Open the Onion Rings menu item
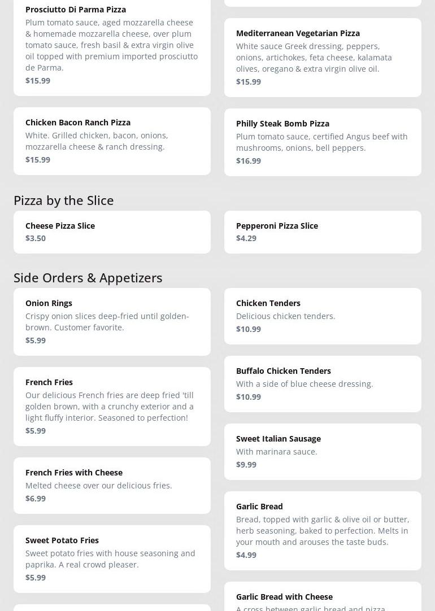Screen dimensions: 435x611 click(112, 321)
